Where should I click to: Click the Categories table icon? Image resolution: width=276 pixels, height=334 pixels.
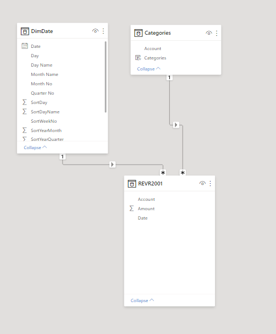point(139,33)
